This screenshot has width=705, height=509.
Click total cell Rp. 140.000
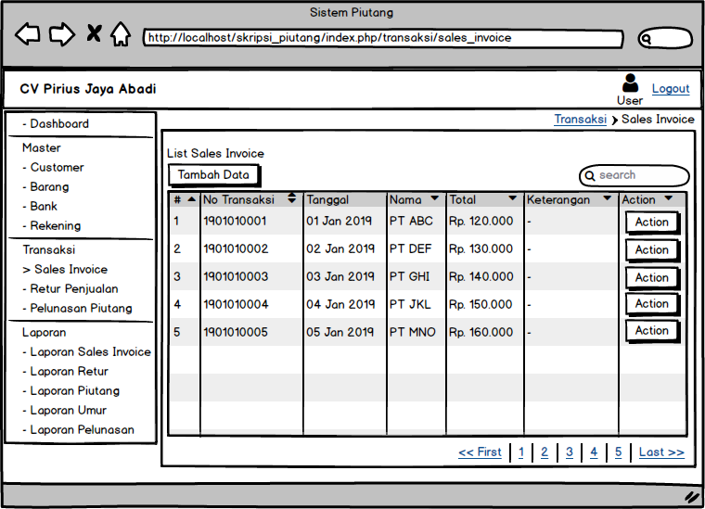pyautogui.click(x=481, y=276)
